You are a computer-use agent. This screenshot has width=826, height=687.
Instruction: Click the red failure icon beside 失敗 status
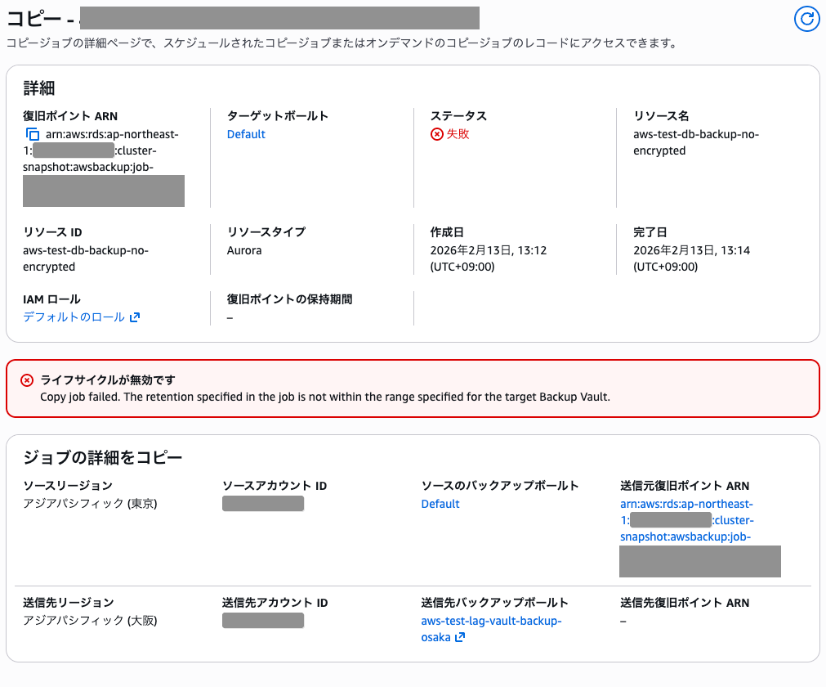tap(437, 133)
